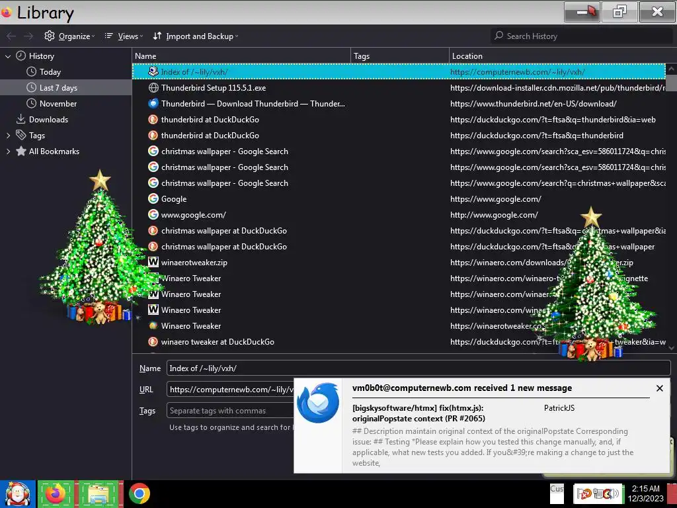Click the history list scroll up arrow
This screenshot has height=508, width=677.
tap(671, 69)
